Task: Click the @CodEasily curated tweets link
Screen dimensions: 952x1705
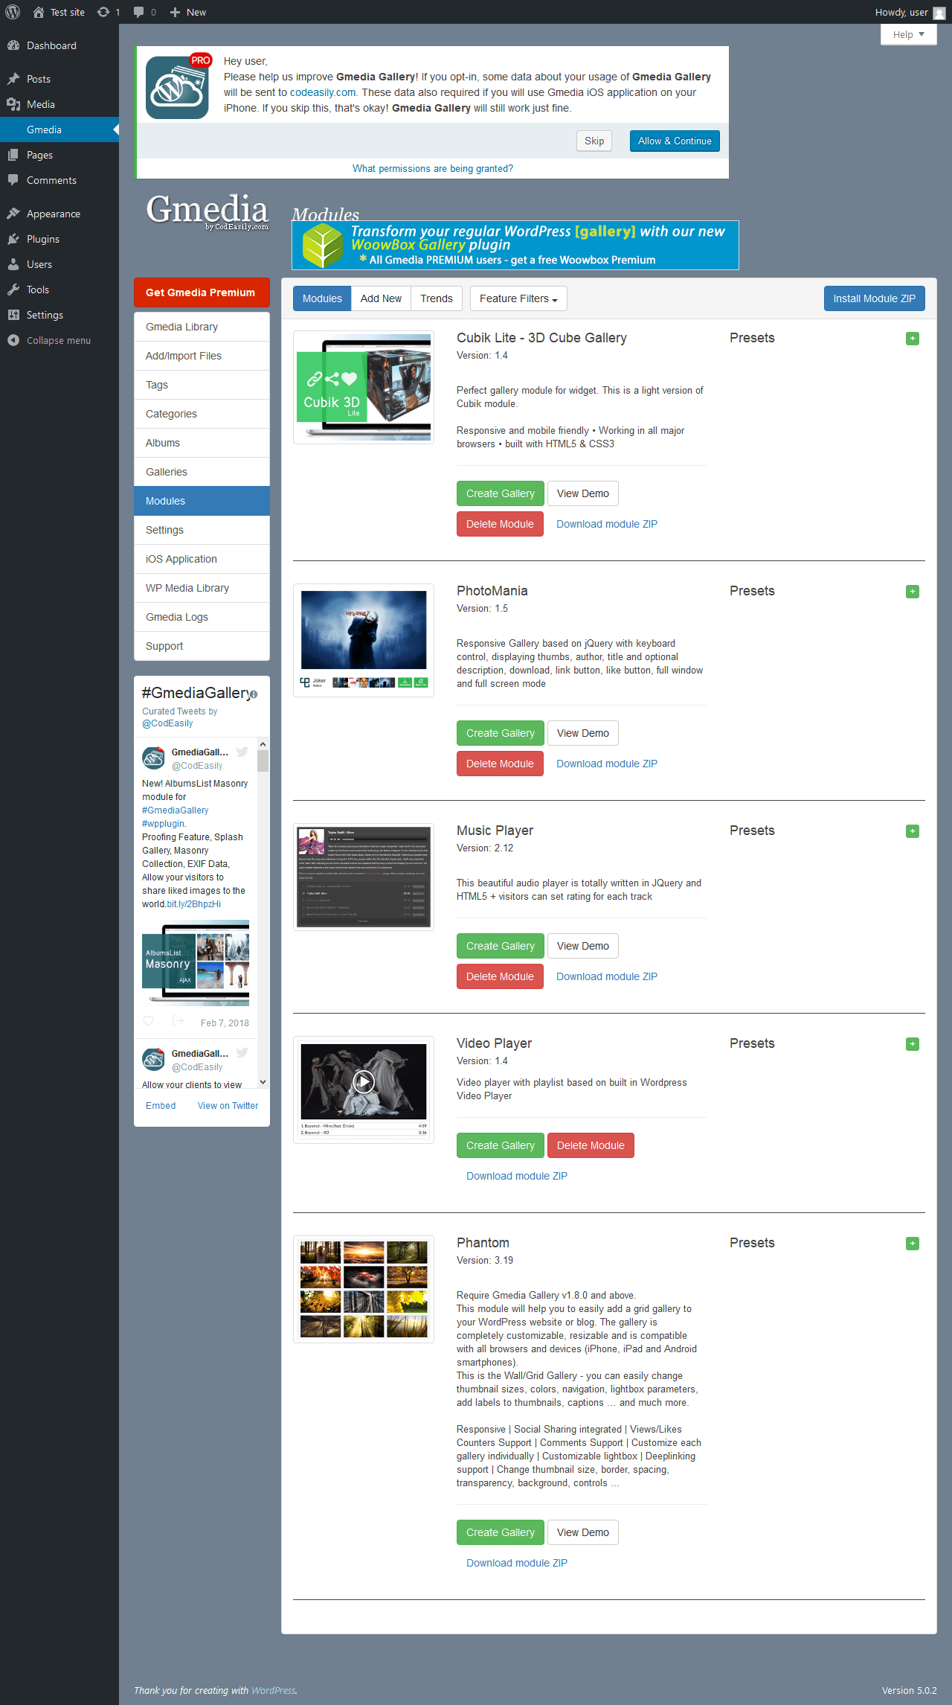Action: (x=167, y=723)
